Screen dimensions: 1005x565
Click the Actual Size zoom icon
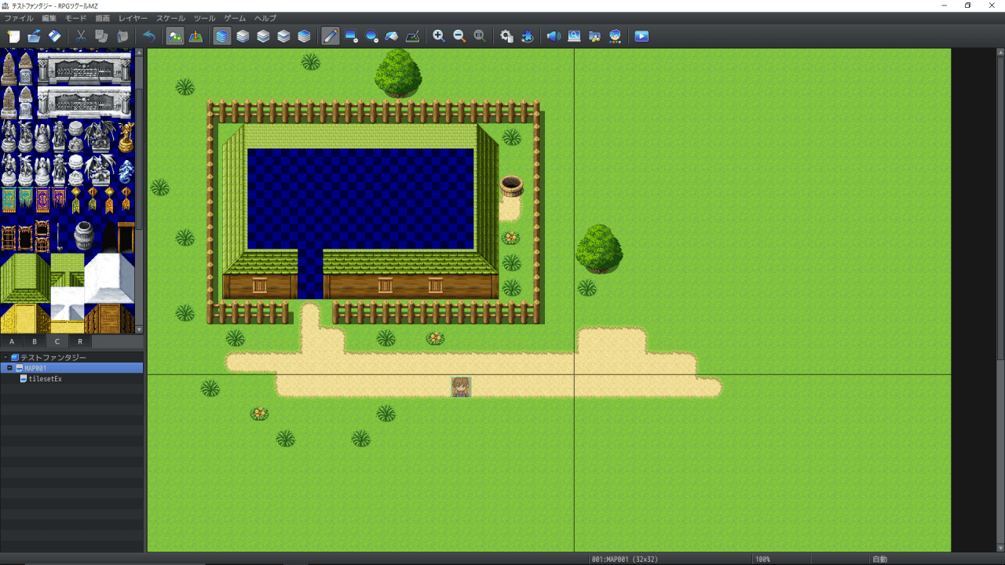tap(480, 36)
